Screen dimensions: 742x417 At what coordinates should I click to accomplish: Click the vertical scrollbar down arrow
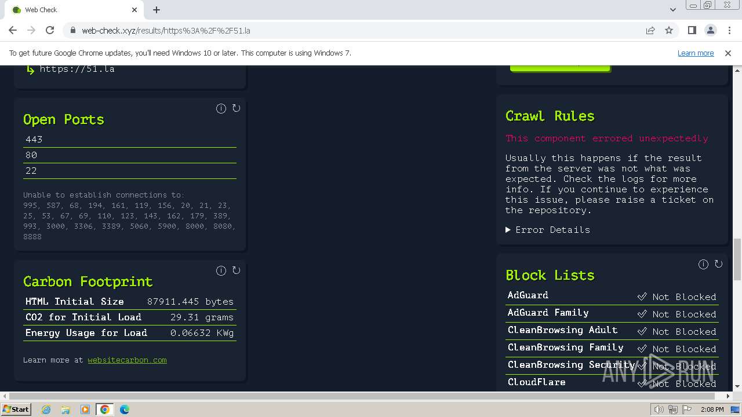pyautogui.click(x=737, y=386)
